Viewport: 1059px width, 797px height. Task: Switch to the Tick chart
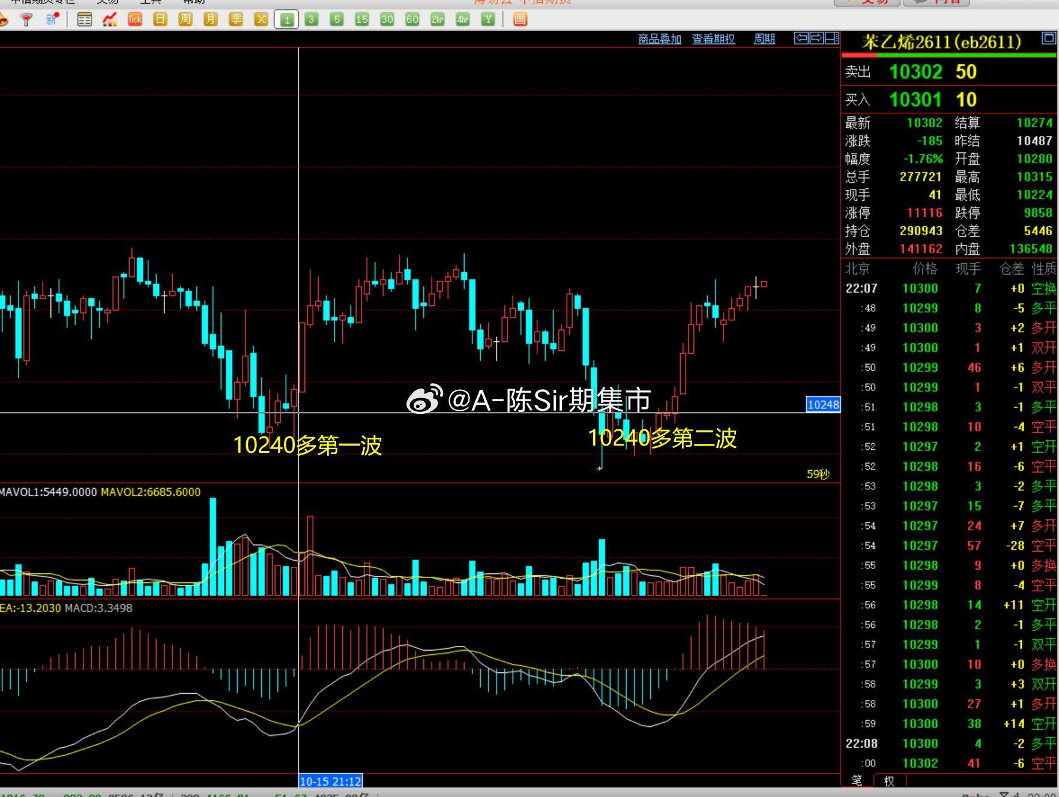tap(135, 20)
